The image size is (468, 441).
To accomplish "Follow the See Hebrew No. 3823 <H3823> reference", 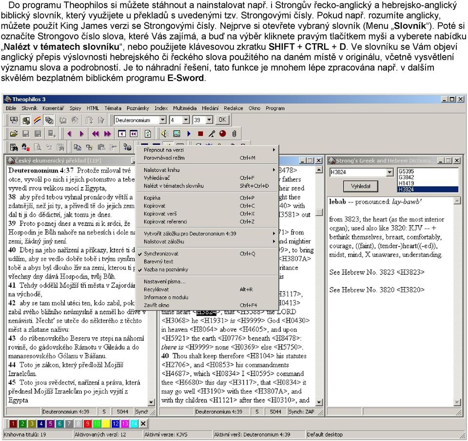I will [x=377, y=272].
